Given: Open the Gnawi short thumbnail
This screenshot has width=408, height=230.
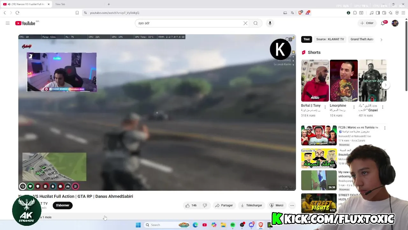Looking at the screenshot, I should pyautogui.click(x=372, y=80).
